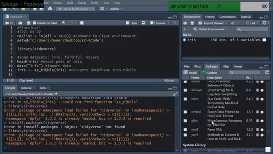Viewport: 273px width, 154px height.
Task: Open the Global Environment dropdown
Action: (x=211, y=29)
